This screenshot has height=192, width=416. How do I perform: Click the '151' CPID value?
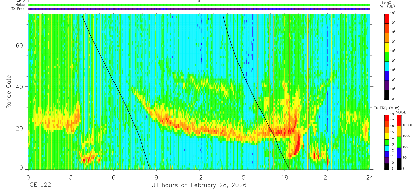point(199,1)
